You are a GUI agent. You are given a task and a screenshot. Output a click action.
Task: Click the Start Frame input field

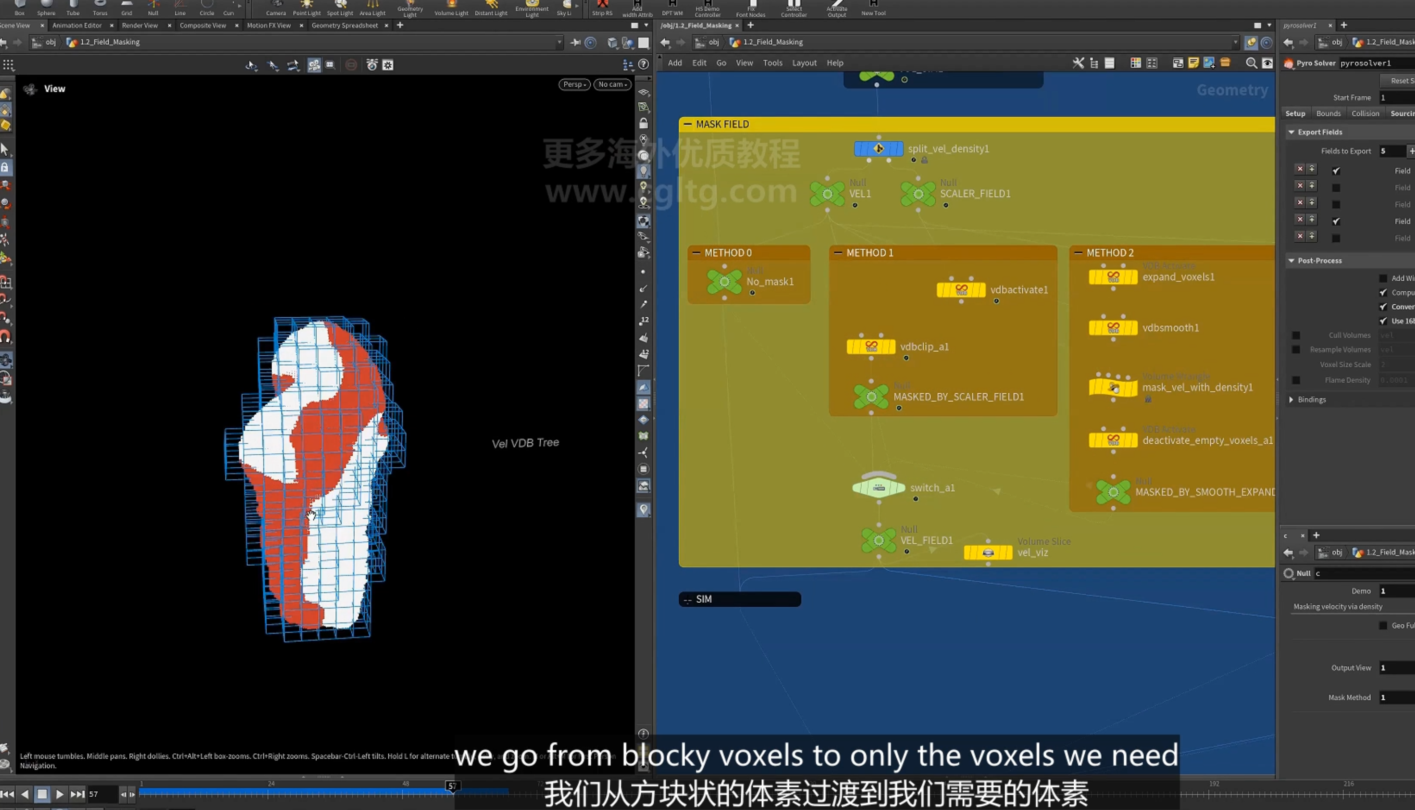[1397, 98]
